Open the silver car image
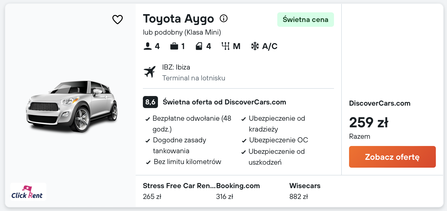Screen dimensions: 447x211 click(72, 106)
